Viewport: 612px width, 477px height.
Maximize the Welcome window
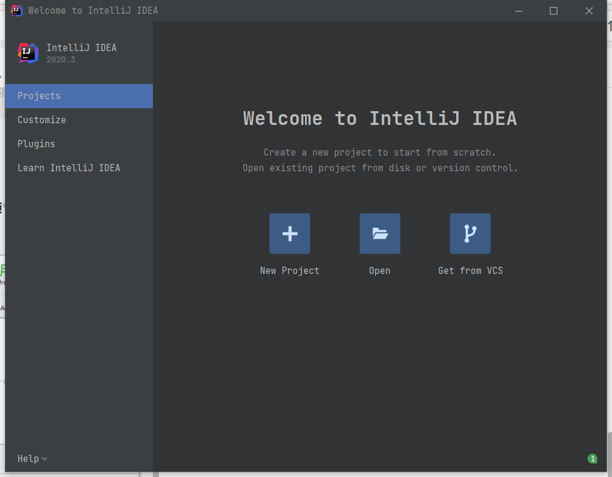pos(554,11)
